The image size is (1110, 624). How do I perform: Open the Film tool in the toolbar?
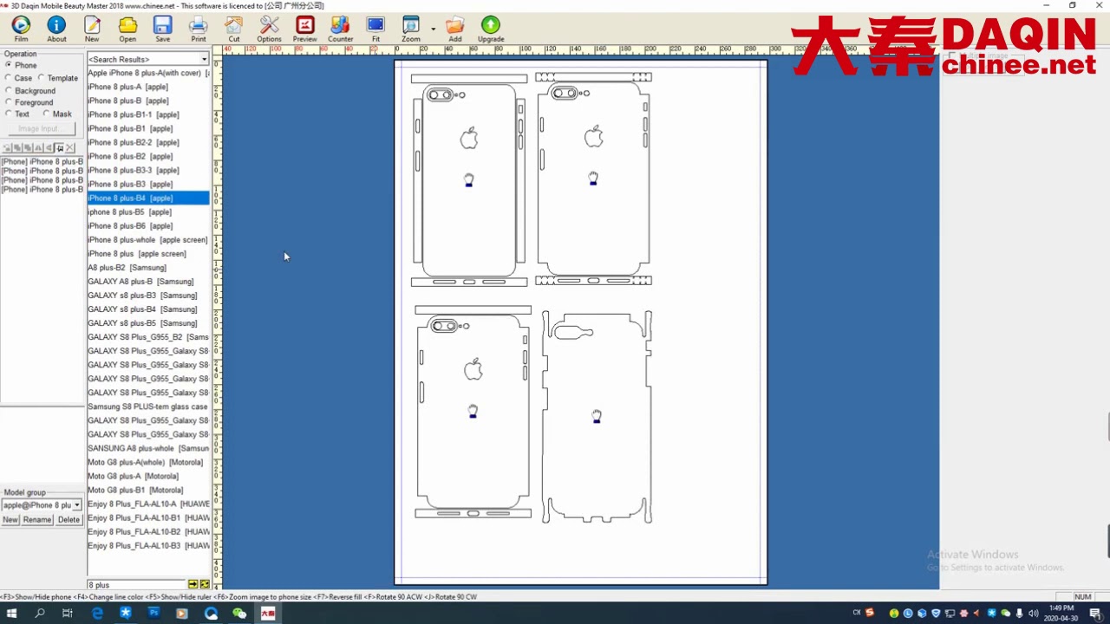click(21, 29)
